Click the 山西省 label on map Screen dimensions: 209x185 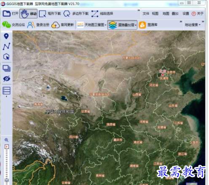(x=137, y=95)
